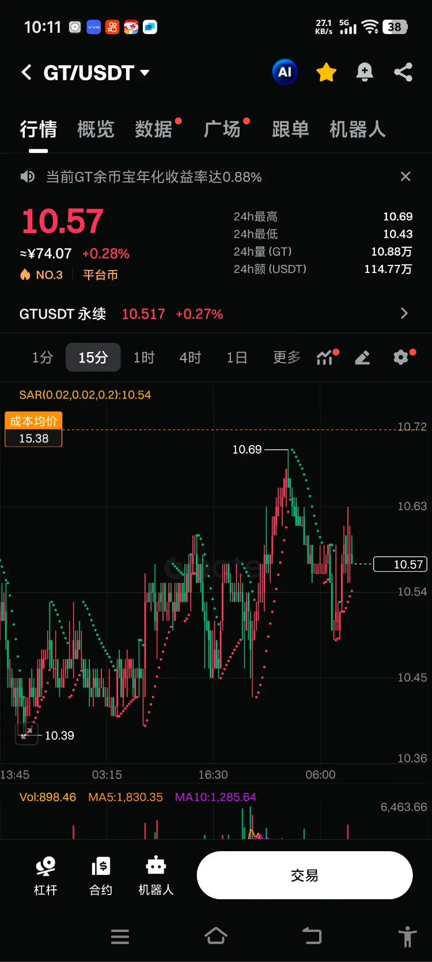Tap the MA10 volume indicator value

click(215, 797)
